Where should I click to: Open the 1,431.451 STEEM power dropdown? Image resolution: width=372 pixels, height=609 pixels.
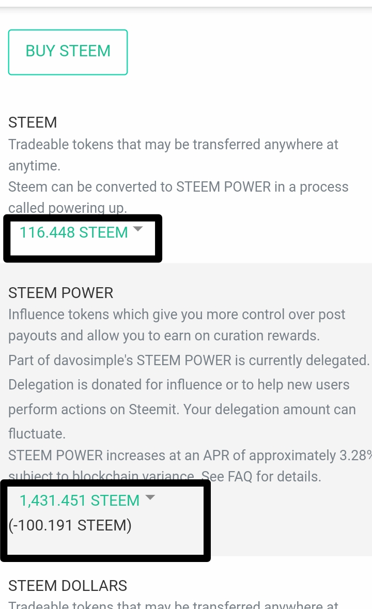pyautogui.click(x=87, y=500)
